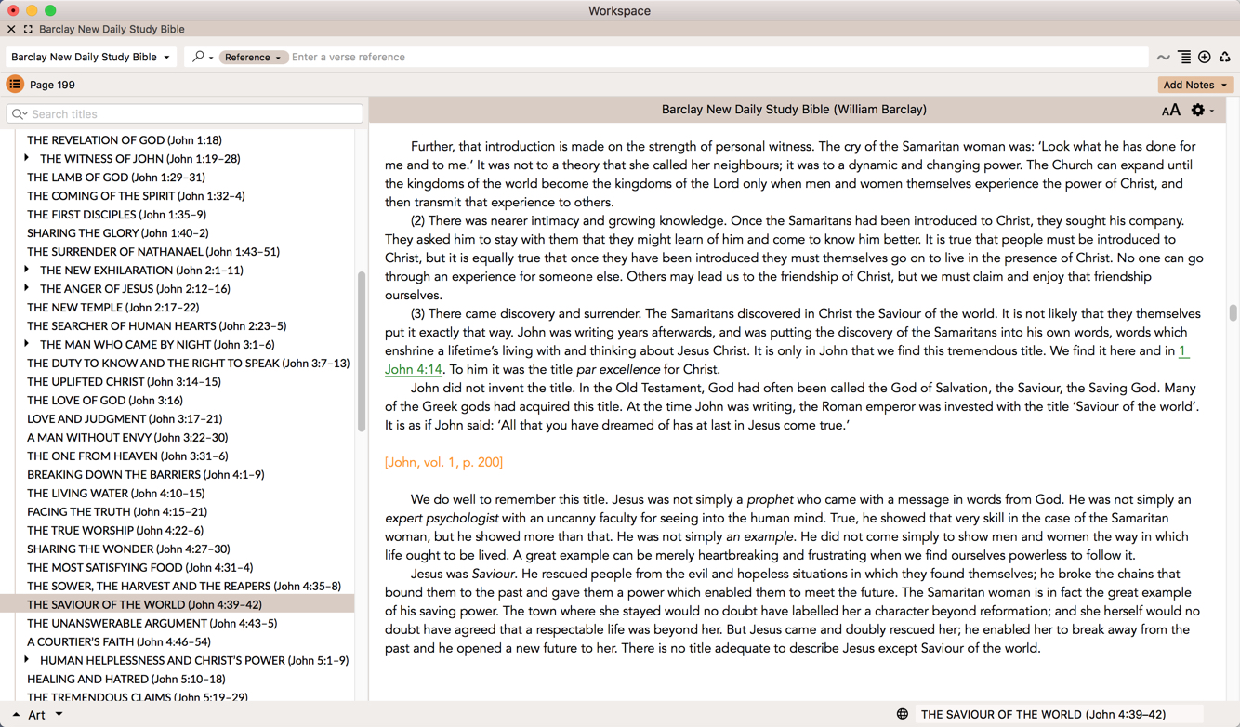This screenshot has width=1240, height=727.
Task: Select SHARING THE GLORY (John 1:40–2)
Action: tap(118, 233)
